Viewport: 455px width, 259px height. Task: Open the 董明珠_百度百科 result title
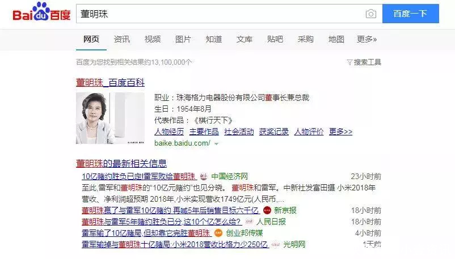[110, 83]
